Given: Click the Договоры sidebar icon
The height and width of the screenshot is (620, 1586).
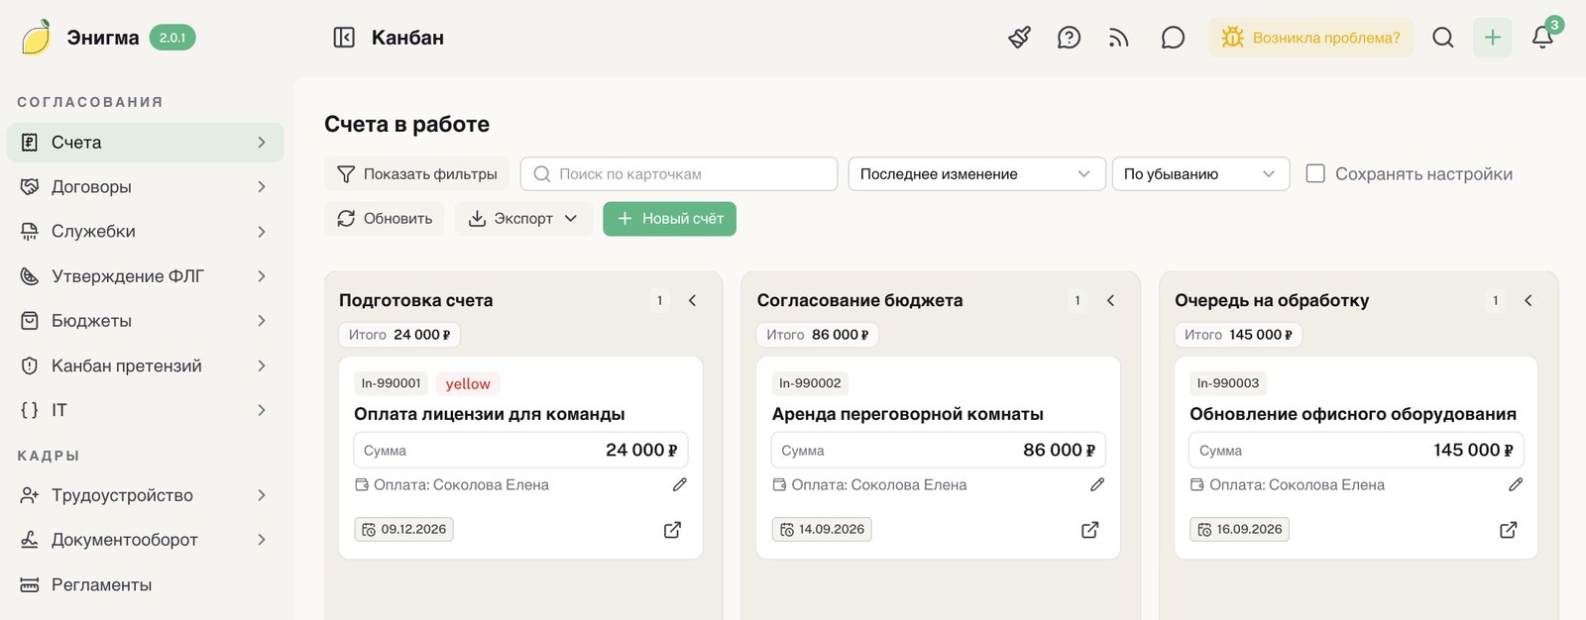Looking at the screenshot, I should (30, 186).
